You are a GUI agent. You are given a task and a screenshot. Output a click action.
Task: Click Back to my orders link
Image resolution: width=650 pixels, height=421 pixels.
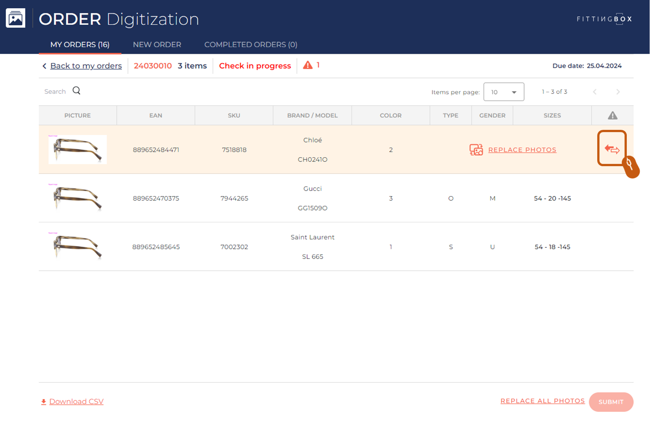point(86,66)
